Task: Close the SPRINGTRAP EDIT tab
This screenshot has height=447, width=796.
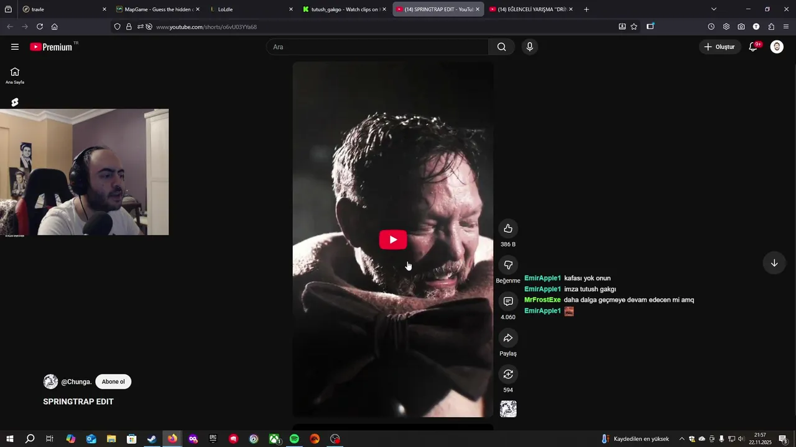Action: click(478, 9)
